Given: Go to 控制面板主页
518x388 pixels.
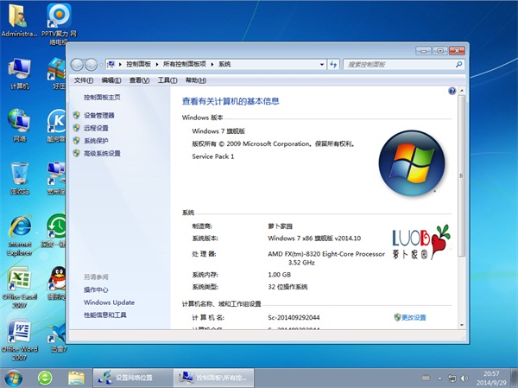Looking at the screenshot, I should pyautogui.click(x=102, y=98).
